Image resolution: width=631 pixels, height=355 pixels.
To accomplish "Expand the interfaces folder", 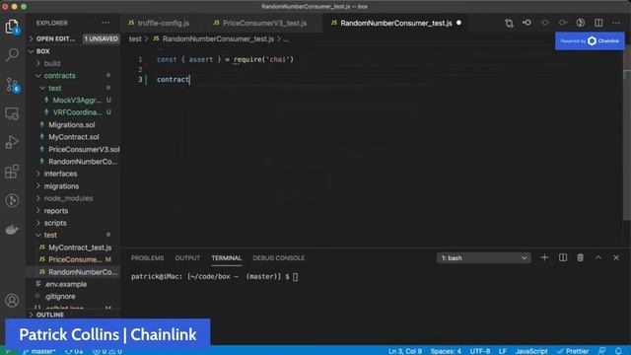I will pos(60,174).
